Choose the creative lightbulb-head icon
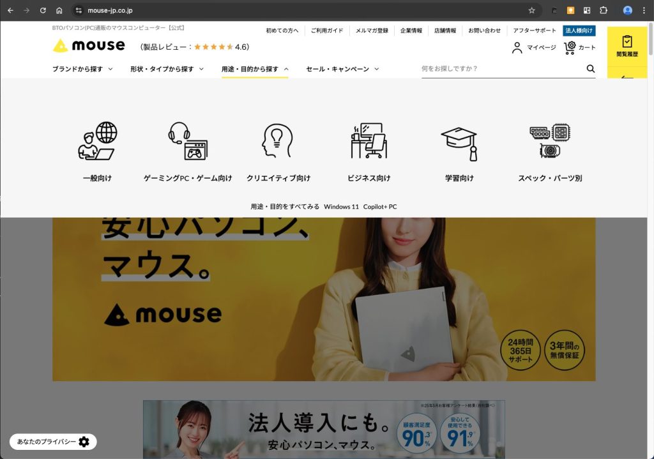 click(278, 141)
